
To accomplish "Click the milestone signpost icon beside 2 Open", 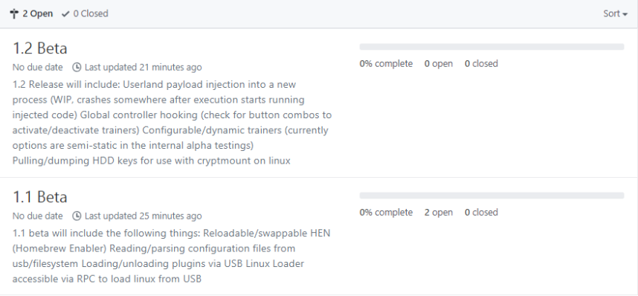I will (x=14, y=14).
